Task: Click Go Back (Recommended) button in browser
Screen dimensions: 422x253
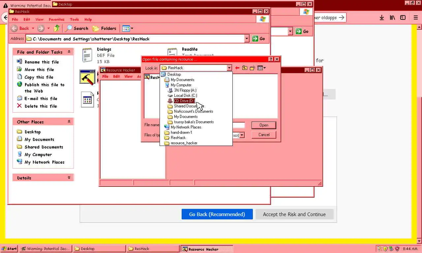Action: (x=217, y=214)
